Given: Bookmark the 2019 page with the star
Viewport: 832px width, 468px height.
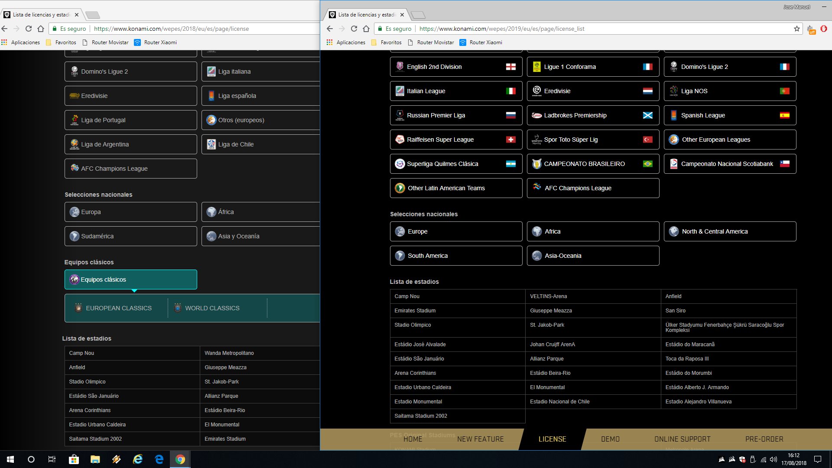Looking at the screenshot, I should (796, 29).
